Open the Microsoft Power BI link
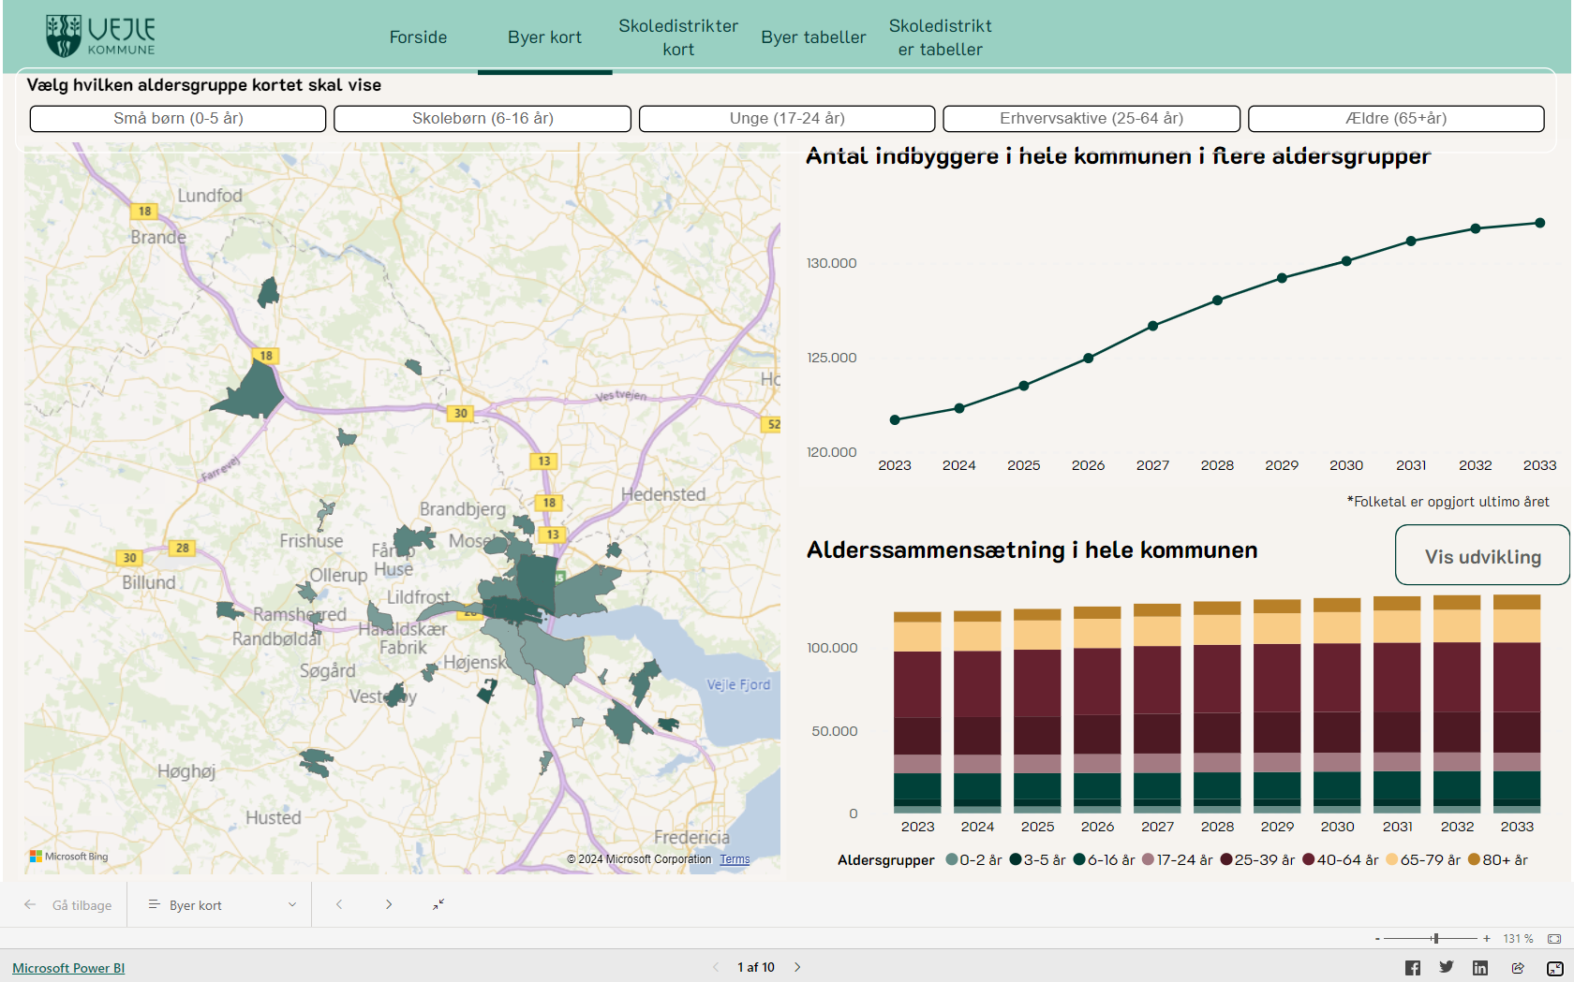 (68, 968)
